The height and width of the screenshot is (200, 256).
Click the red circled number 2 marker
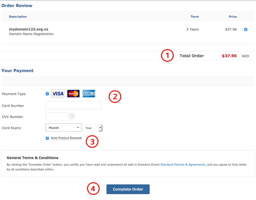pyautogui.click(x=114, y=97)
